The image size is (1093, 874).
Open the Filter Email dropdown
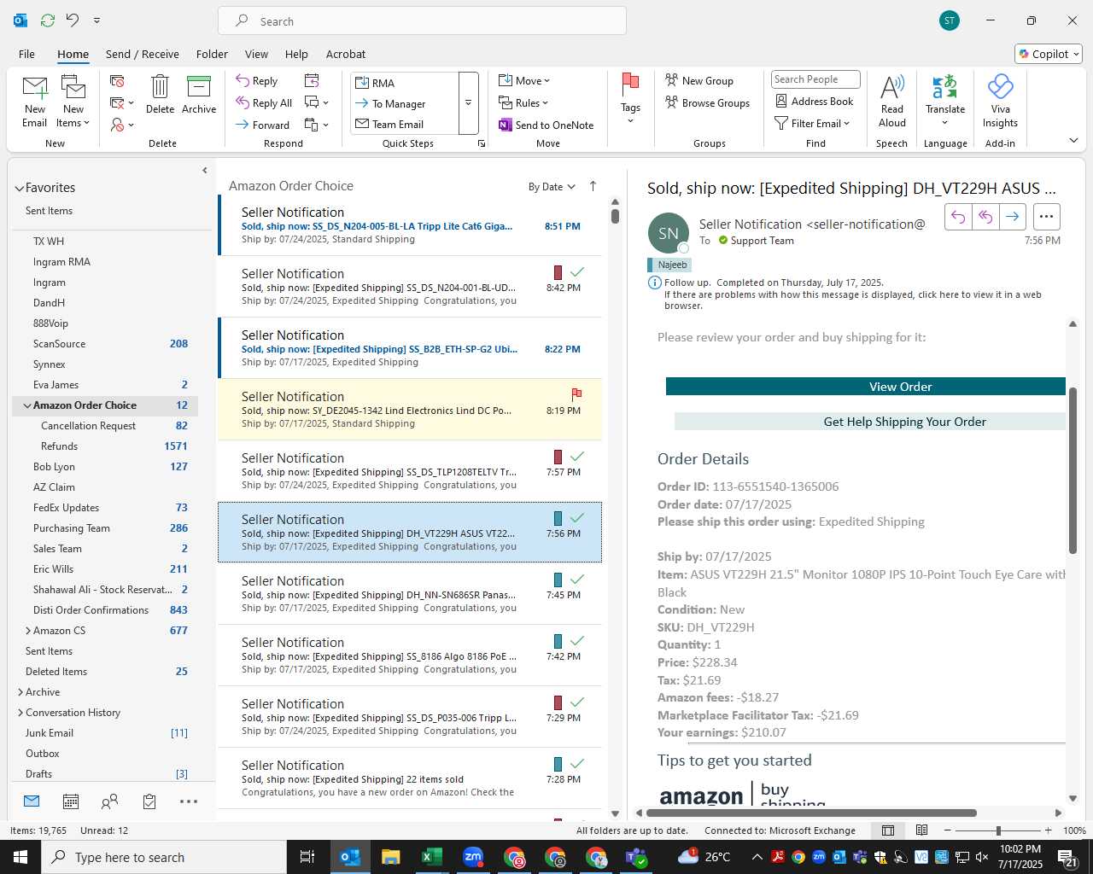pyautogui.click(x=812, y=123)
